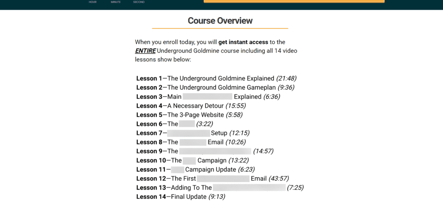Click the Lesson 11 Campaign Update entry
Screen dimensions: 443x207
tap(196, 169)
